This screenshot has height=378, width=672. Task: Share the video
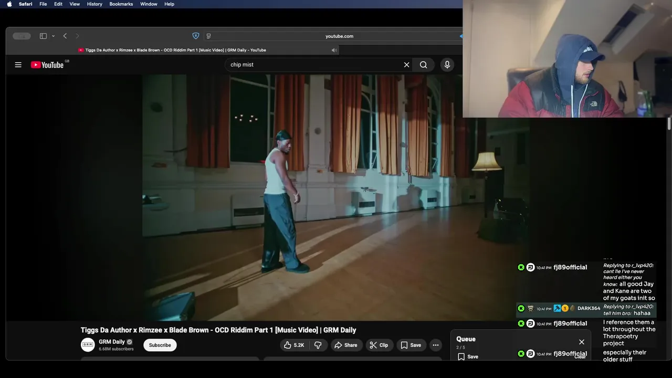[346, 345]
